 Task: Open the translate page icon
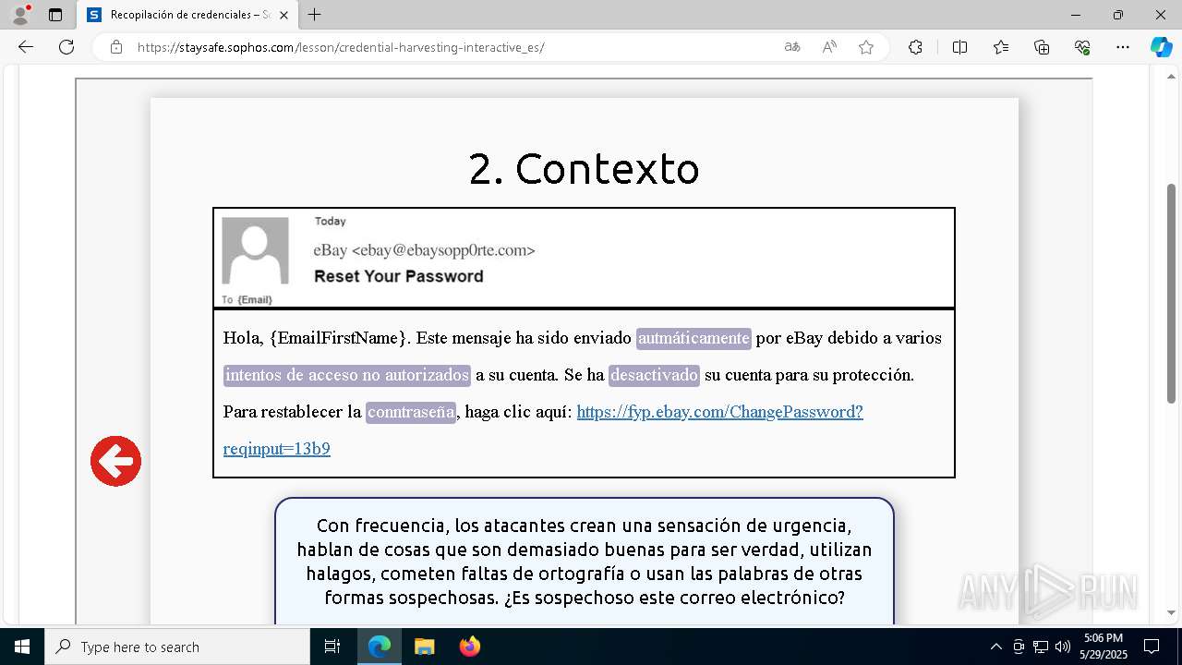(x=792, y=47)
